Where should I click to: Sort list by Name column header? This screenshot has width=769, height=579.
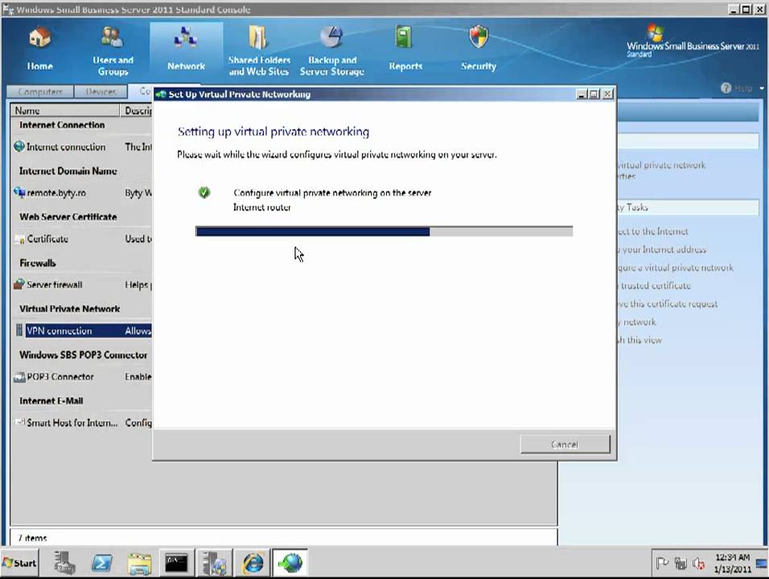[64, 110]
